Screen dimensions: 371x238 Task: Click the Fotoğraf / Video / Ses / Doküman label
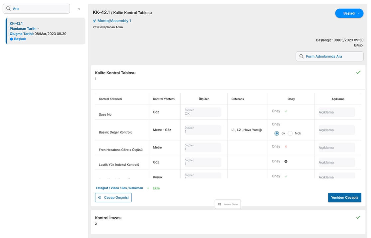tap(119, 188)
